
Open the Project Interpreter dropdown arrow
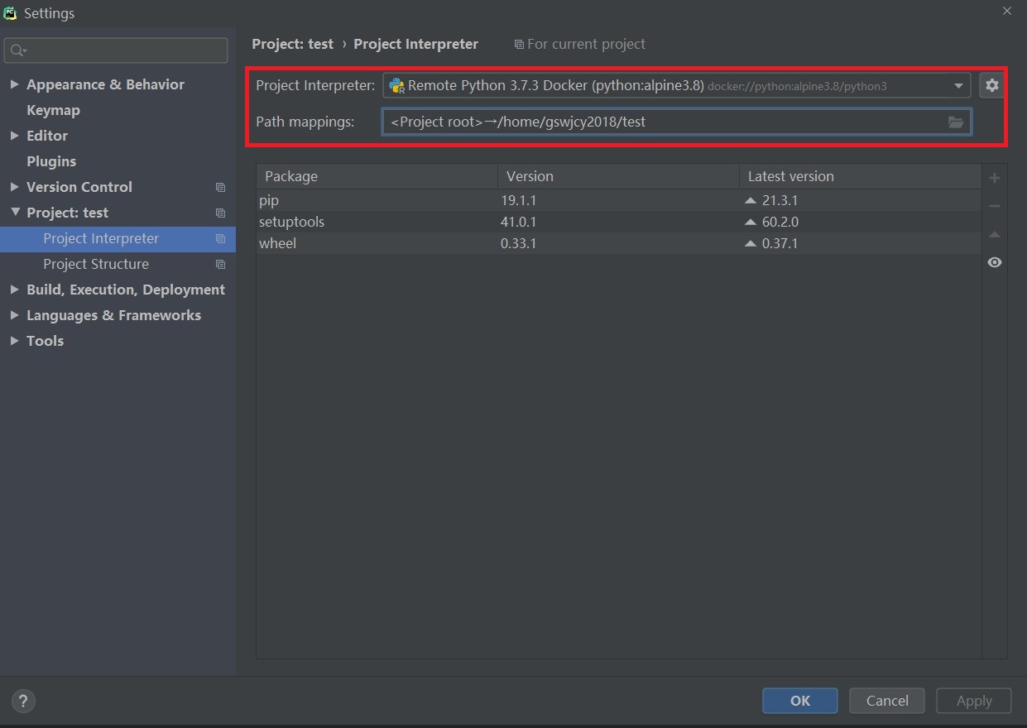pos(958,85)
